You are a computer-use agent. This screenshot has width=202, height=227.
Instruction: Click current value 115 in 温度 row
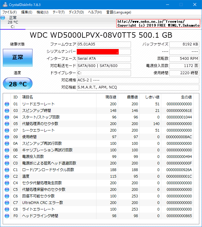[x=113, y=176]
